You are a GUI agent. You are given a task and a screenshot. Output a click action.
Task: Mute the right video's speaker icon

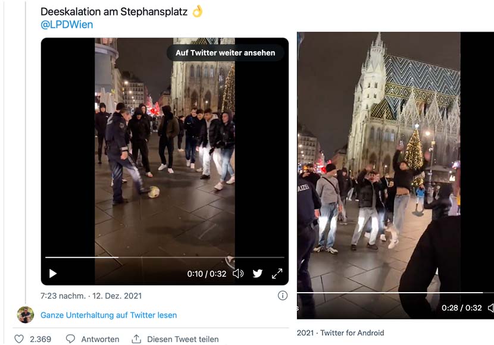[x=490, y=308]
